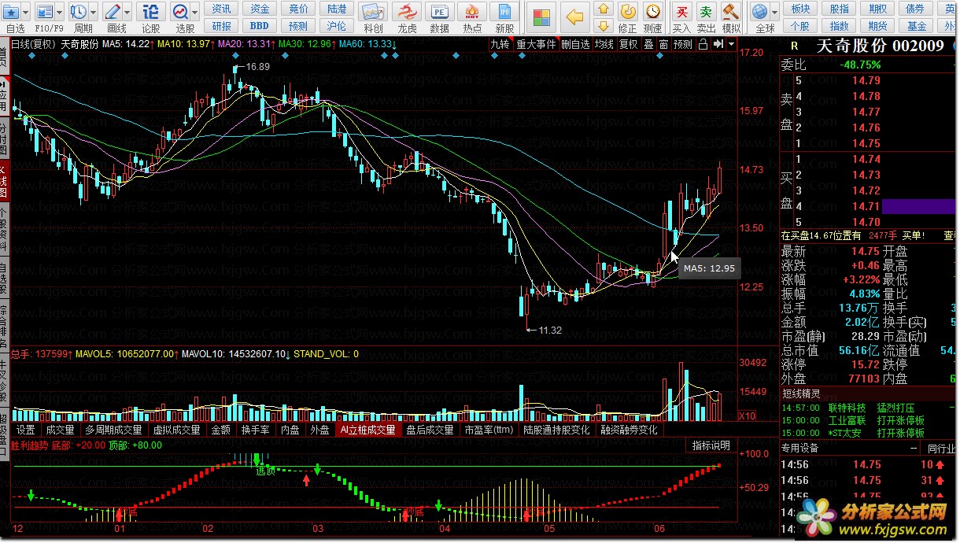
Task: Expand the 全球 dropdown arrow
Action: click(x=774, y=13)
